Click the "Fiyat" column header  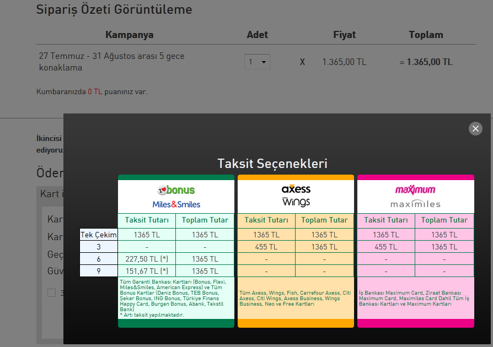344,35
